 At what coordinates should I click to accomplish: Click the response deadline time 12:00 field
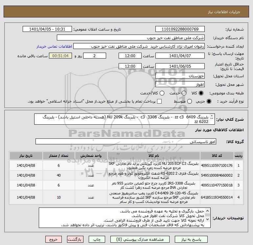pyautogui.click(x=130, y=56)
